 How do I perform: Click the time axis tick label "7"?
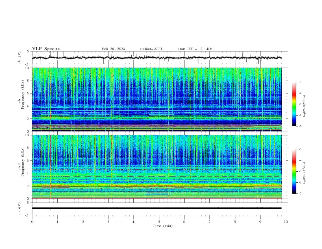[x=210, y=222]
